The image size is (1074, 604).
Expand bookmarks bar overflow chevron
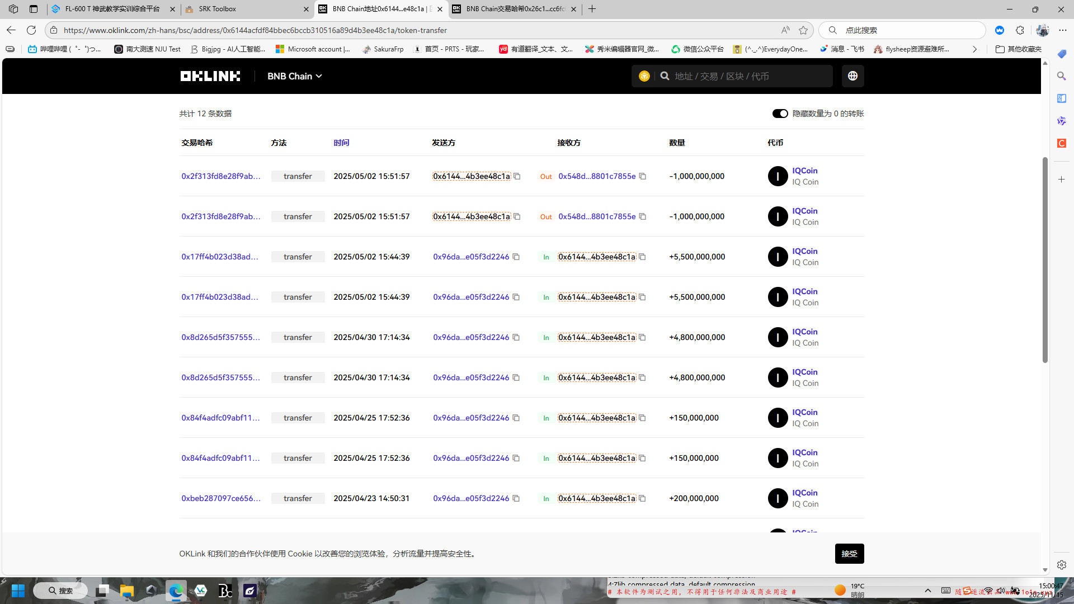974,49
